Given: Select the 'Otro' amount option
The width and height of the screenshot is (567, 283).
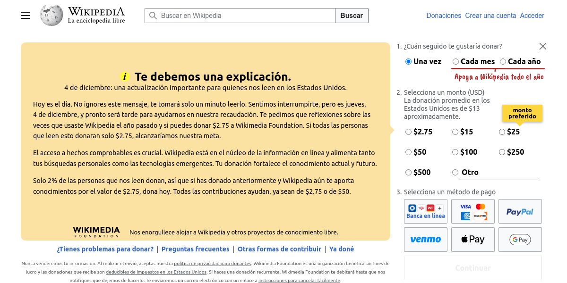Looking at the screenshot, I should [x=455, y=173].
